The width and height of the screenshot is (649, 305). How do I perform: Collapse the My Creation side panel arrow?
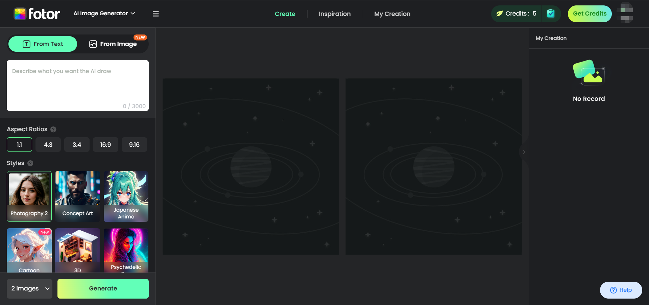click(x=524, y=152)
